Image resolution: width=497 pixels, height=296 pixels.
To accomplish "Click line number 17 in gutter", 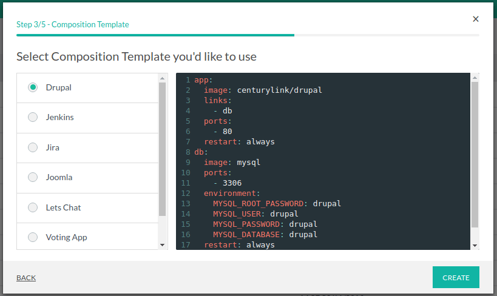I will 185,245.
